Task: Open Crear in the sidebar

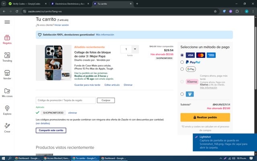Action: coord(7,128)
